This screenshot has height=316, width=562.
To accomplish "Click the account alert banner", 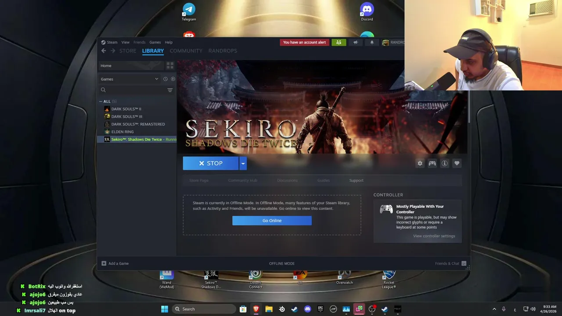I will coord(304,43).
